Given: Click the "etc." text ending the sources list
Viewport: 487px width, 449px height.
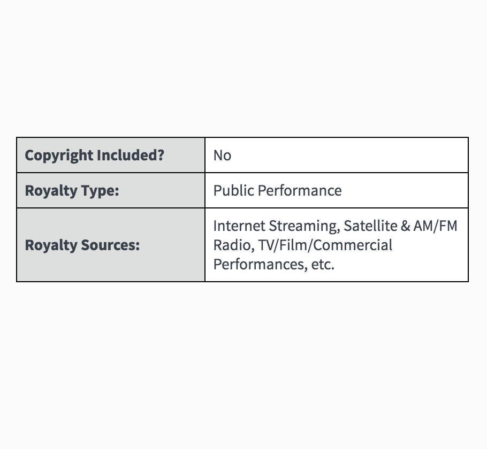Looking at the screenshot, I should pos(323,265).
